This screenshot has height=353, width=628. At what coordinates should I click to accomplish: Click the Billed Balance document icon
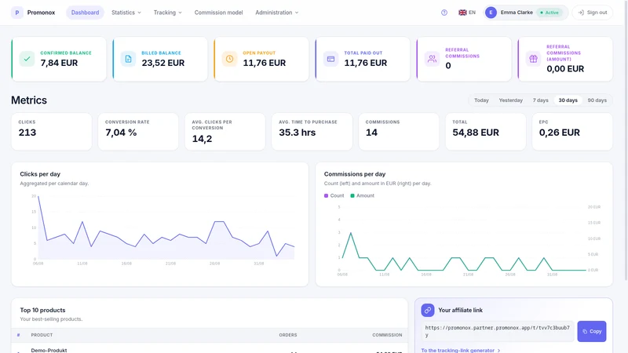pos(128,59)
